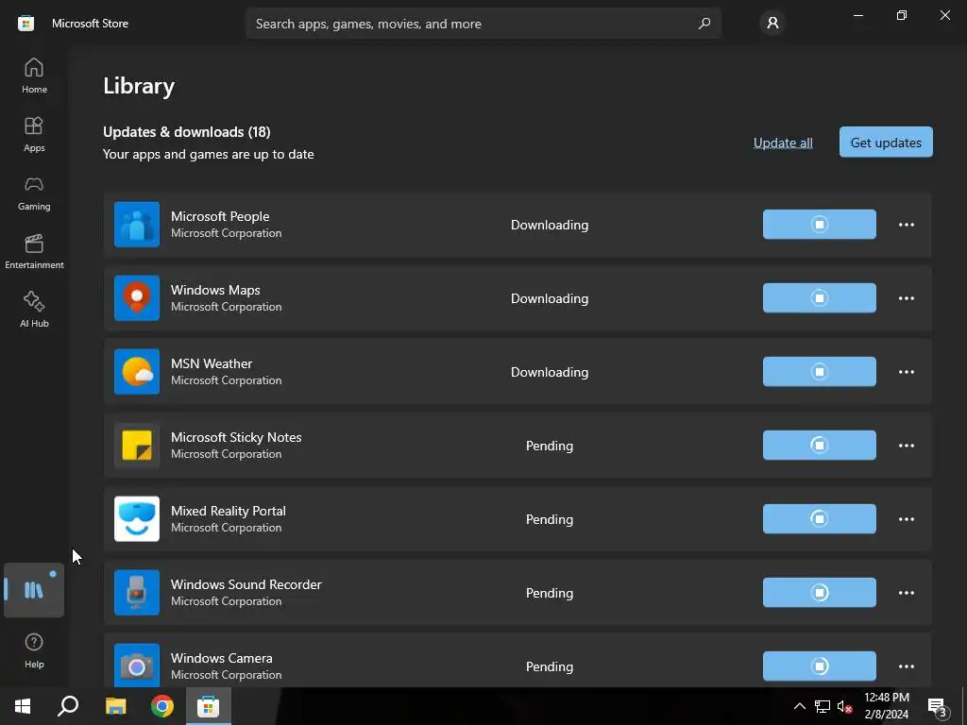
Task: Open the Gaming section
Action: 34,193
